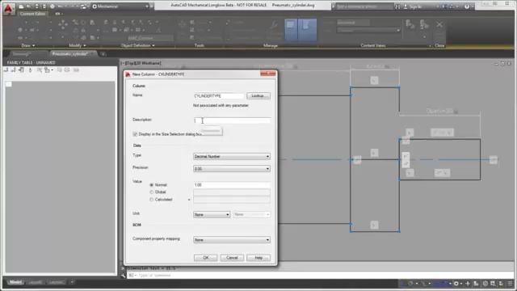The image size is (517, 291).
Task: Select the Calculated value radio button
Action: point(152,200)
